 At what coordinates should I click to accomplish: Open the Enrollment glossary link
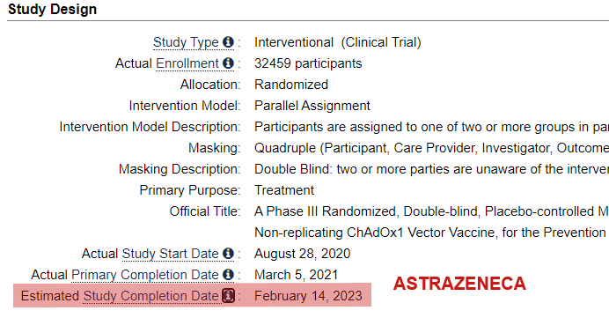(x=187, y=63)
